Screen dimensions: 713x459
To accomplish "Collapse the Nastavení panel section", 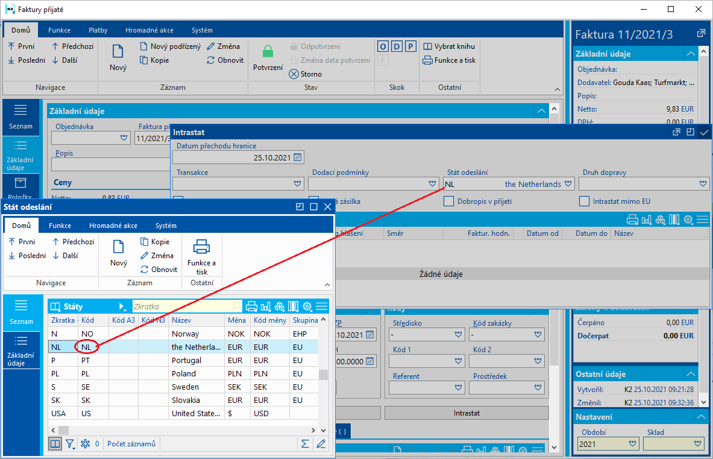I will [701, 417].
